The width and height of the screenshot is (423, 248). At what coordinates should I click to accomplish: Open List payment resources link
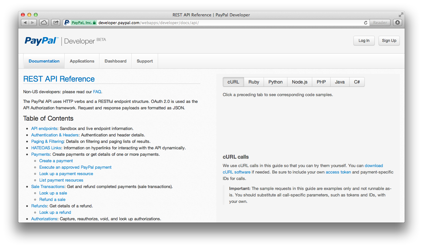click(61, 180)
